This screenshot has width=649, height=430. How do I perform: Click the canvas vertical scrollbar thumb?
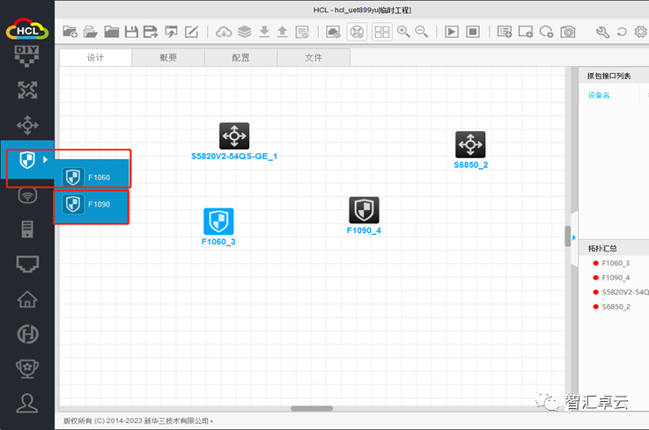pyautogui.click(x=568, y=236)
